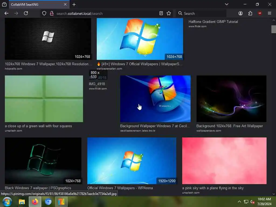
Task: Go back to the previous page
Action: 6,13
